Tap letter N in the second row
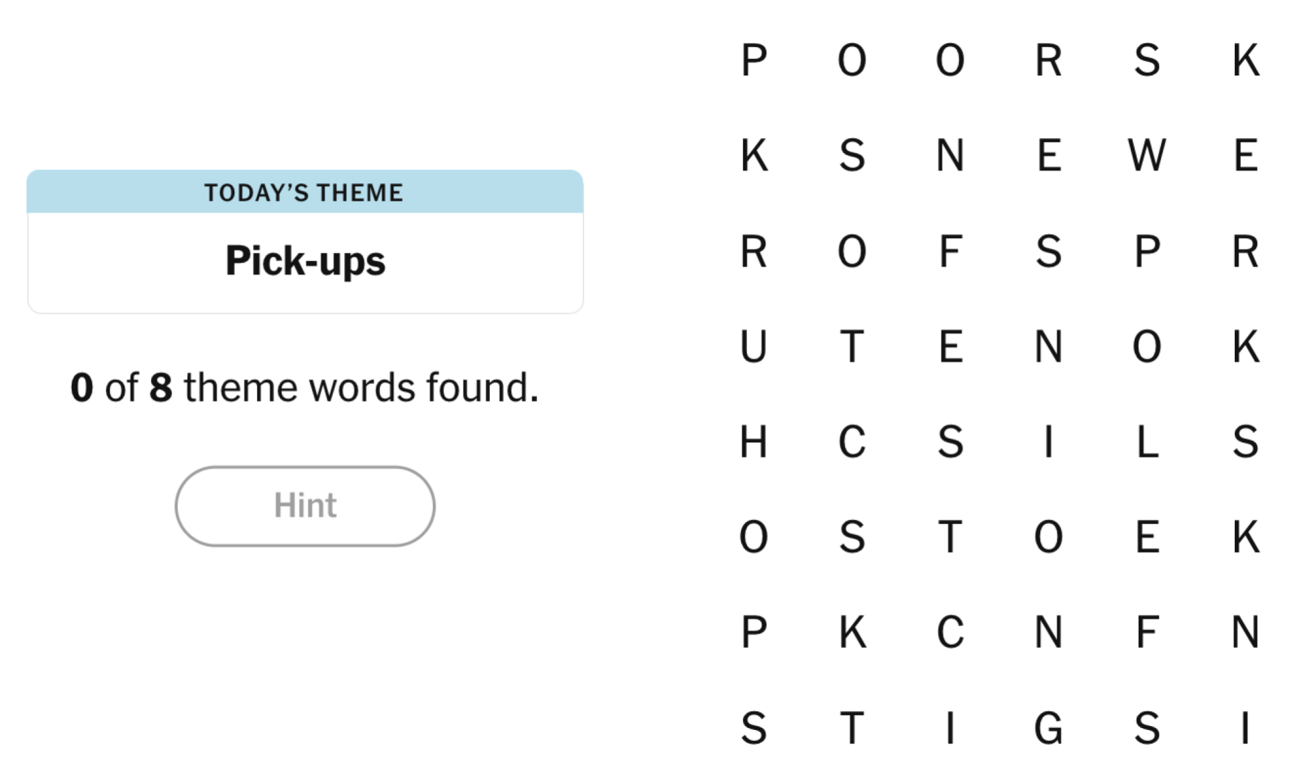1291x781 pixels. click(x=950, y=156)
